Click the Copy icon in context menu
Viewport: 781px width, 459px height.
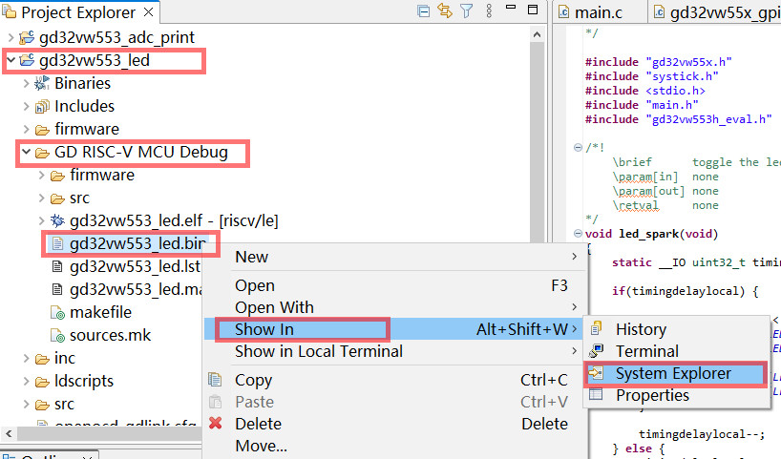pos(216,380)
